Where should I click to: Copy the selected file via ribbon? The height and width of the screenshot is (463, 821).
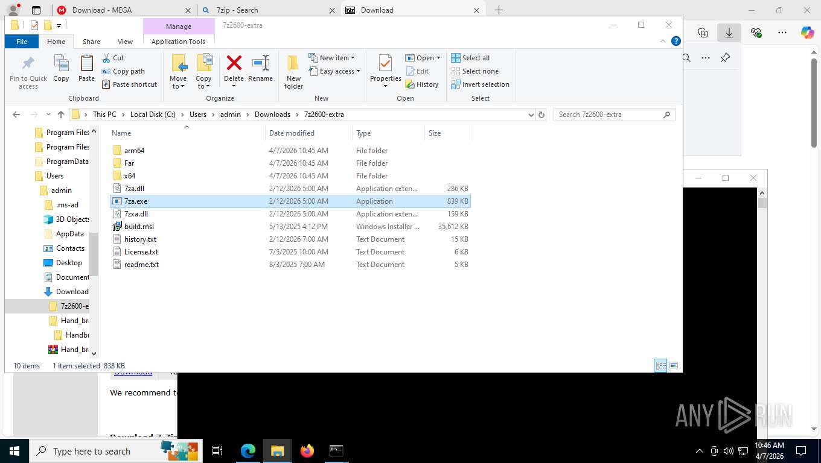[x=61, y=69]
